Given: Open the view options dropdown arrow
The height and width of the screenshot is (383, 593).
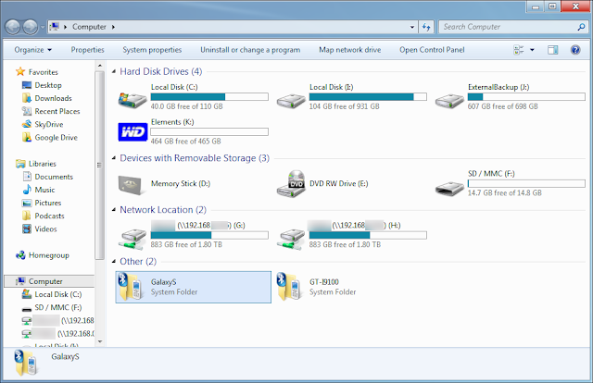Looking at the screenshot, I should pyautogui.click(x=532, y=49).
